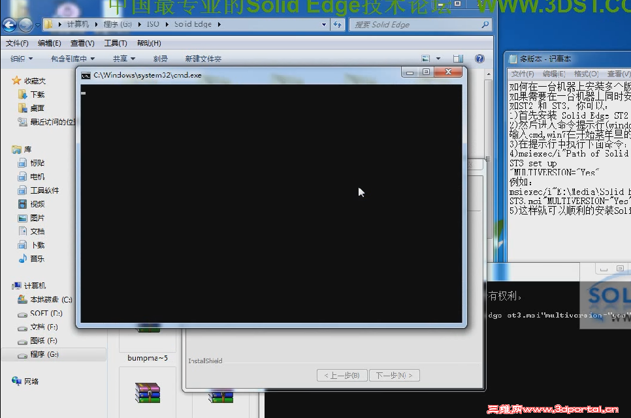631x418 pixels.
Task: Click the 刻录 toolbar button
Action: (x=160, y=59)
